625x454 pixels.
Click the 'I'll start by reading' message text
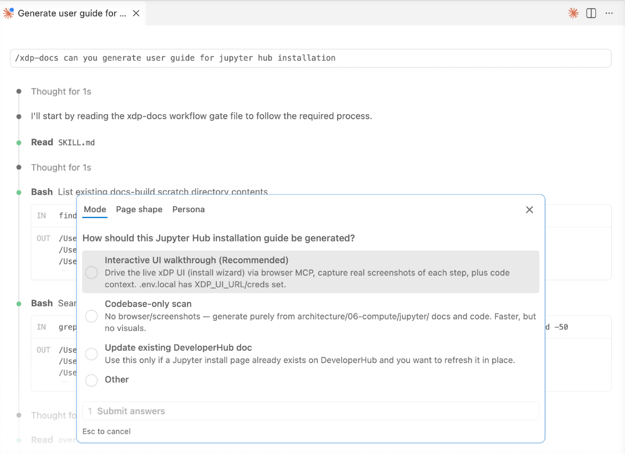tap(202, 116)
